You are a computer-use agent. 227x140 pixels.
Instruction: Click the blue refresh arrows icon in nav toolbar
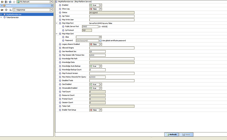[10, 2]
